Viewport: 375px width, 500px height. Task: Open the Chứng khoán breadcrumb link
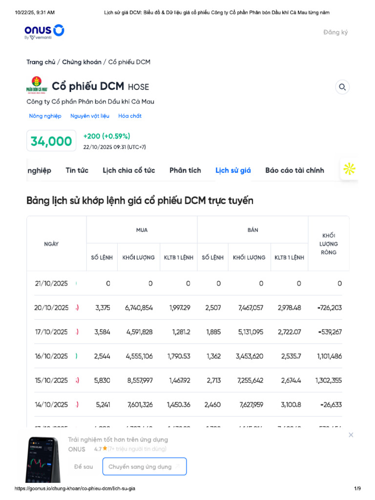[x=82, y=62]
